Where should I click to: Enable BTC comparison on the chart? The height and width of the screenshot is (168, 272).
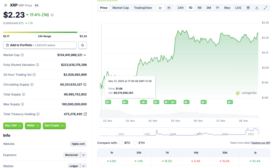[x=122, y=143]
